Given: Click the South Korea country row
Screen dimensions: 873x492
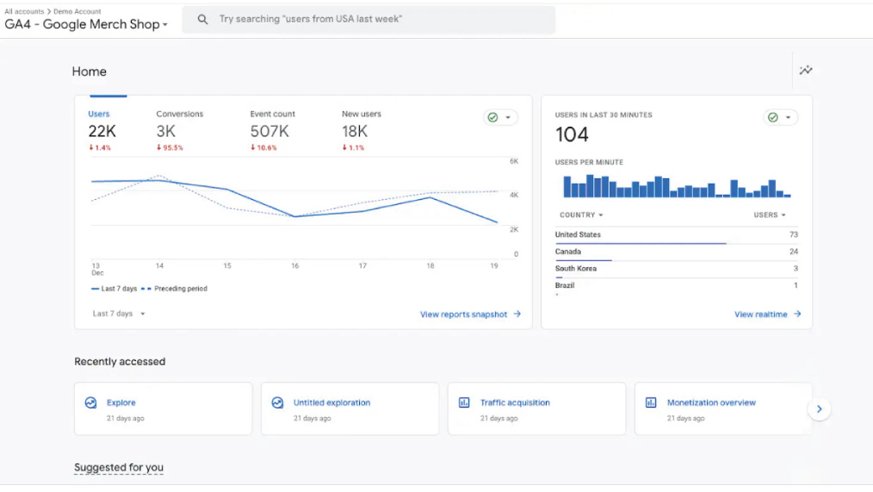Looking at the screenshot, I should [677, 269].
